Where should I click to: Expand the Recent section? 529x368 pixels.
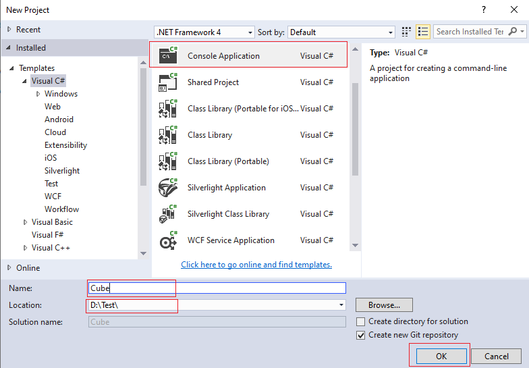click(9, 30)
